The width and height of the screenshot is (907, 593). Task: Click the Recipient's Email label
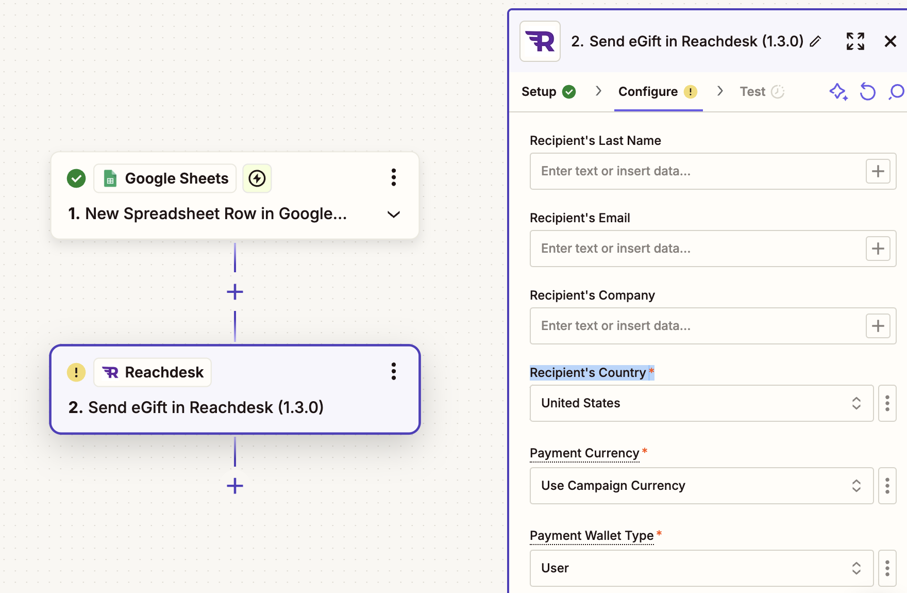(x=580, y=218)
